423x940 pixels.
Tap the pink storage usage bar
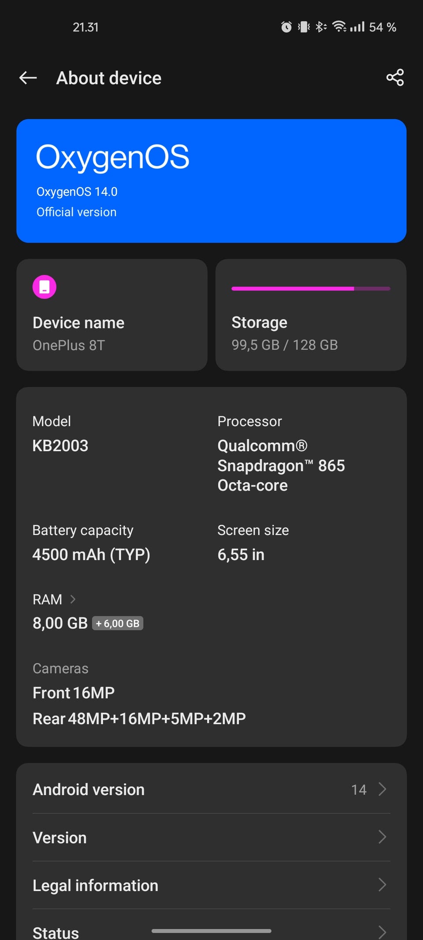coord(311,289)
